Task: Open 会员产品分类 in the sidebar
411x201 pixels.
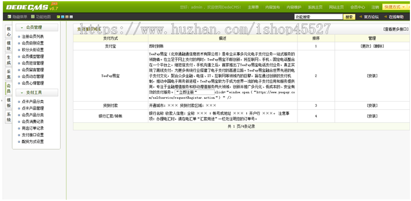Action: tap(33, 115)
